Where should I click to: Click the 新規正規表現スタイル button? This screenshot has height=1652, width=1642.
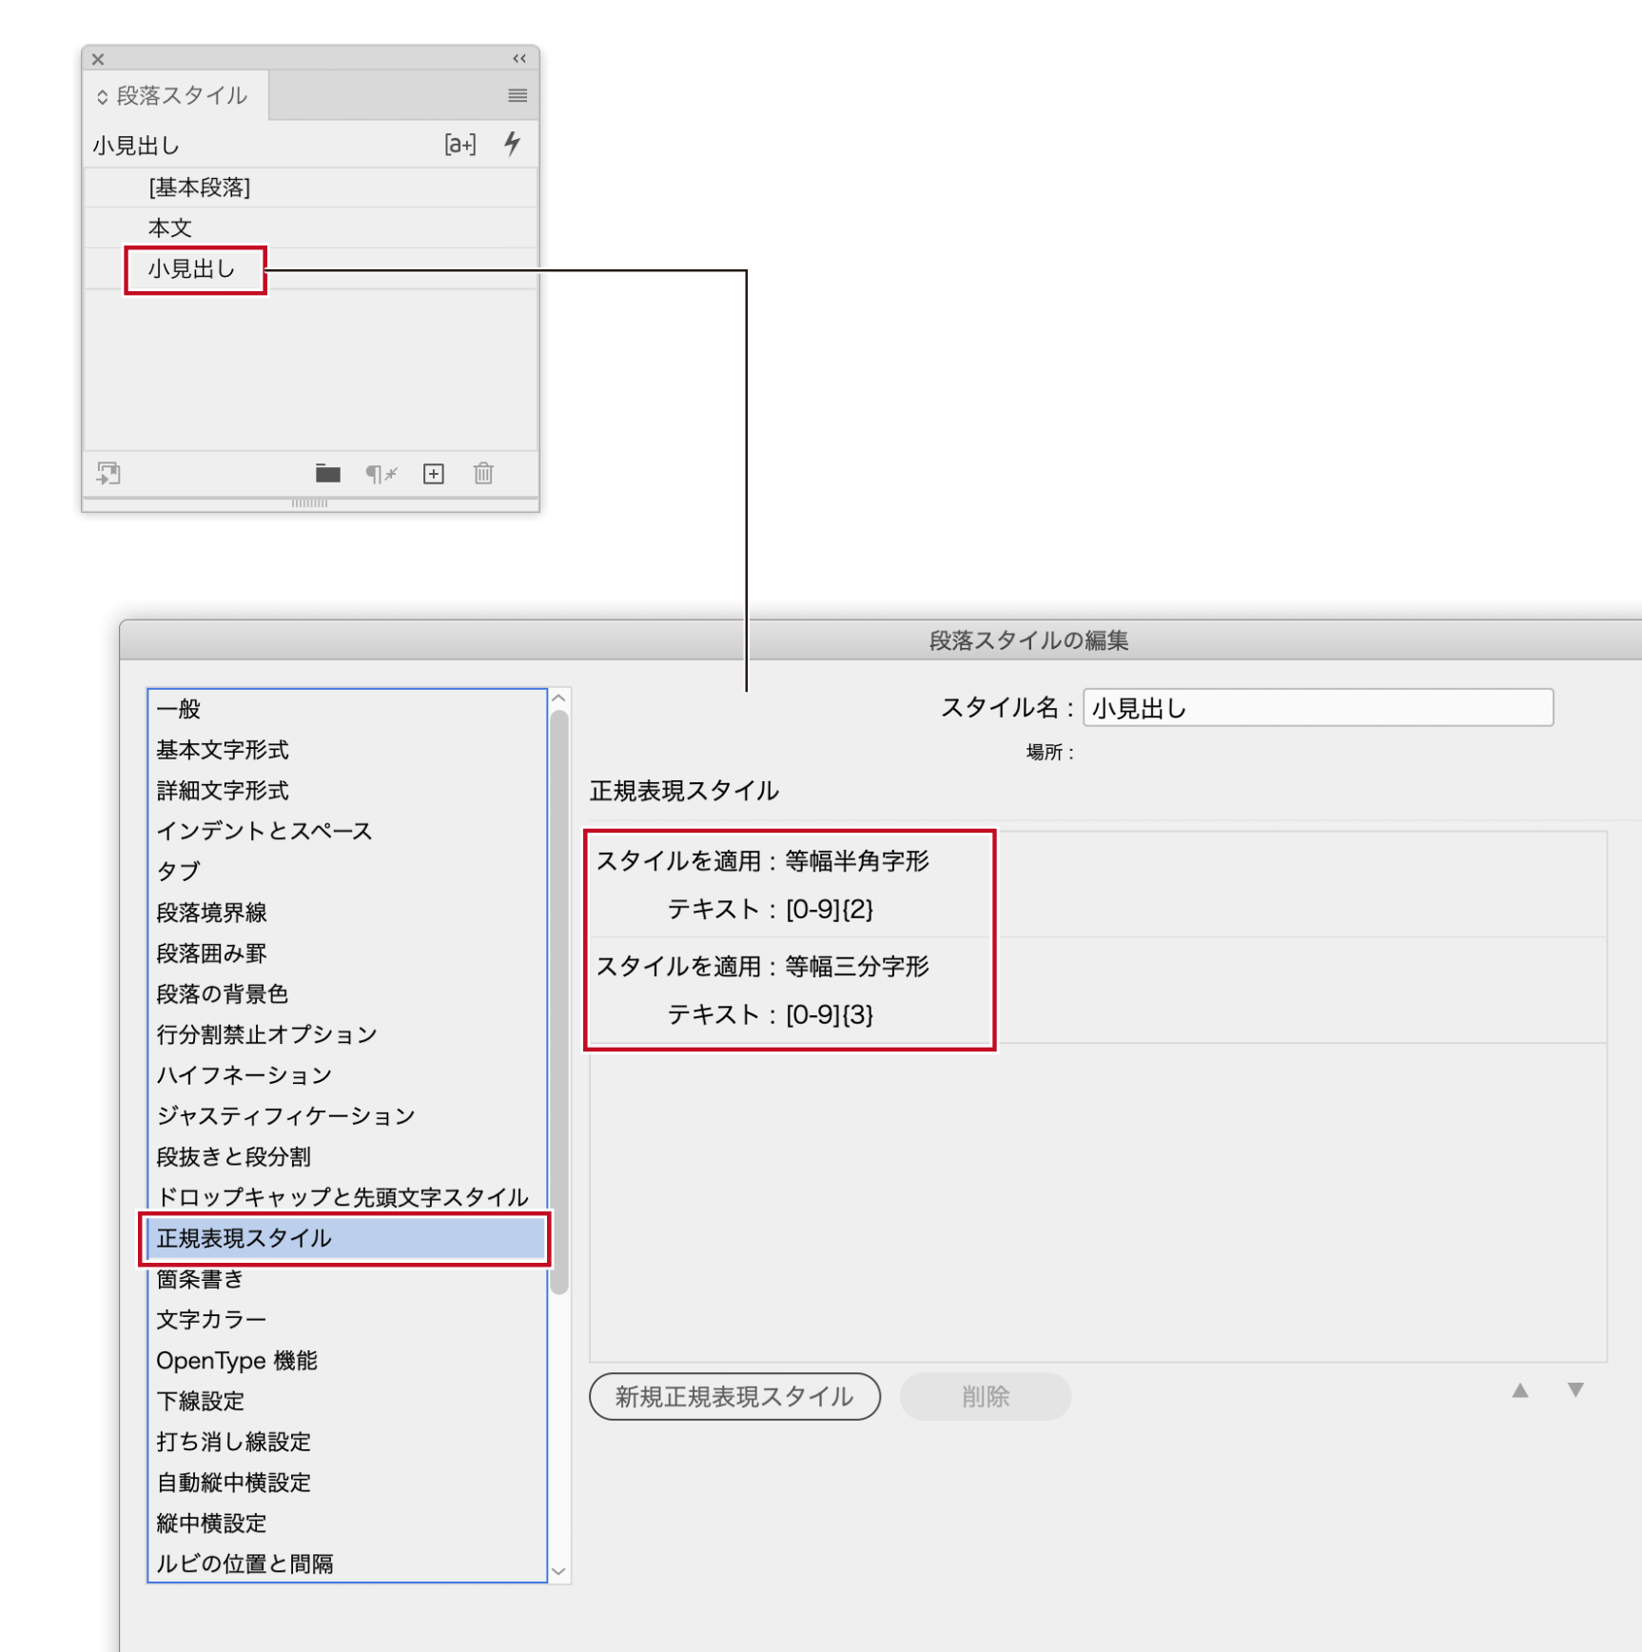coord(734,1396)
